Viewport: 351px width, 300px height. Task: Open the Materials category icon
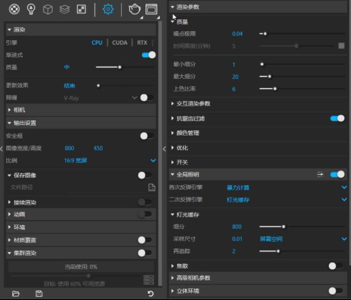click(15, 9)
